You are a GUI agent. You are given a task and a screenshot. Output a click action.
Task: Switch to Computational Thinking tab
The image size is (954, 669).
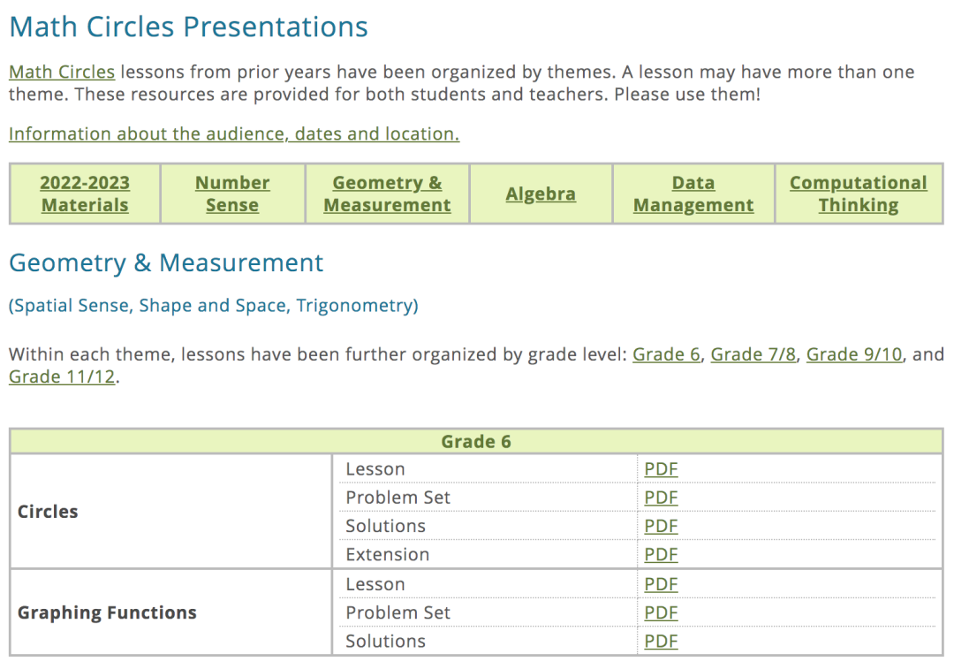tap(858, 194)
